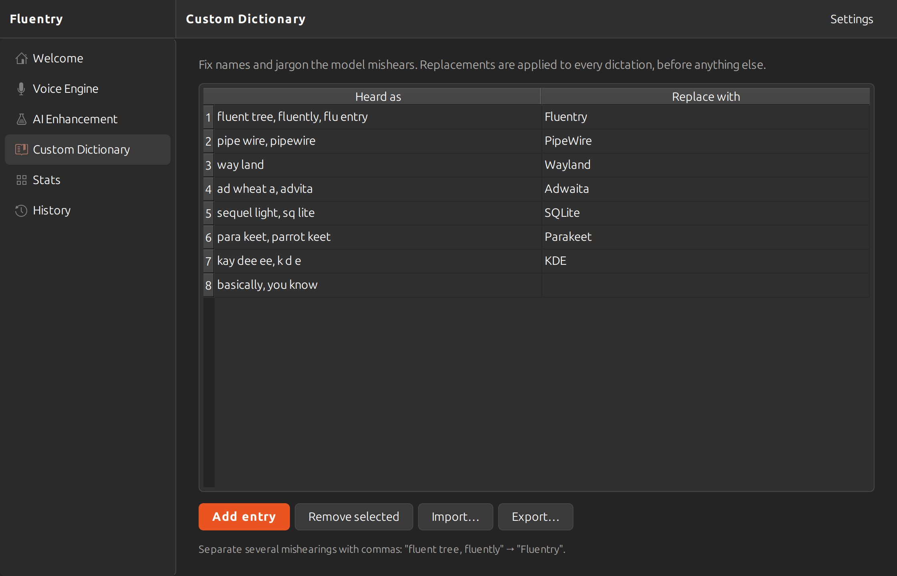
Task: Select row header number 6
Action: [209, 237]
